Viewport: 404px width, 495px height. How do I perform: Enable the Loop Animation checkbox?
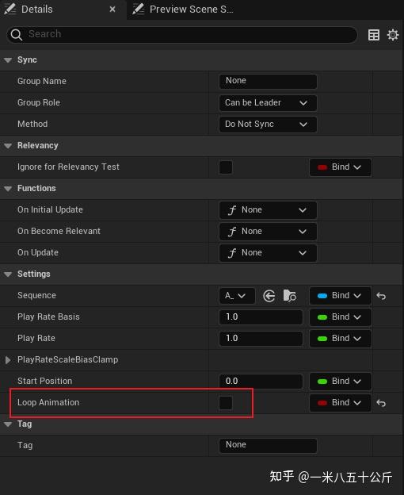pos(226,403)
